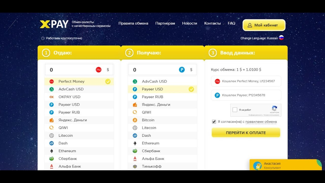Pick the Payeer RUB icon under Получаю
This screenshot has width=325, height=183.
pos(135,97)
